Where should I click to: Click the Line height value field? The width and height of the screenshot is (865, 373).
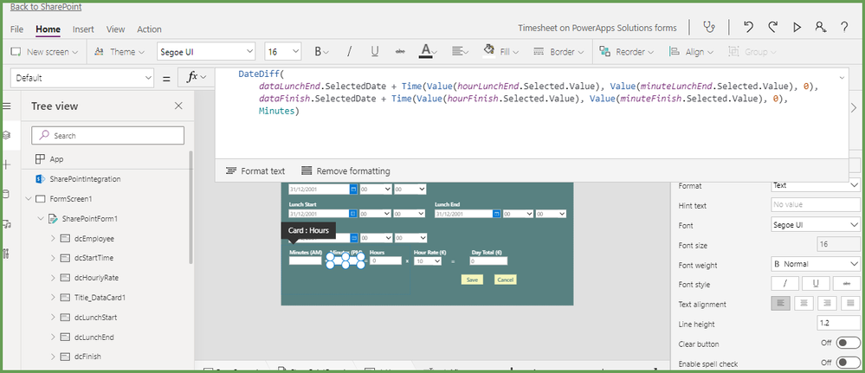838,324
